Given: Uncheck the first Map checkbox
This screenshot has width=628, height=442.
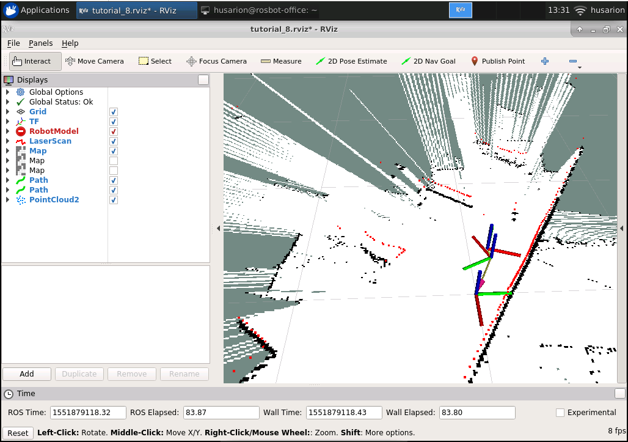Looking at the screenshot, I should point(114,151).
